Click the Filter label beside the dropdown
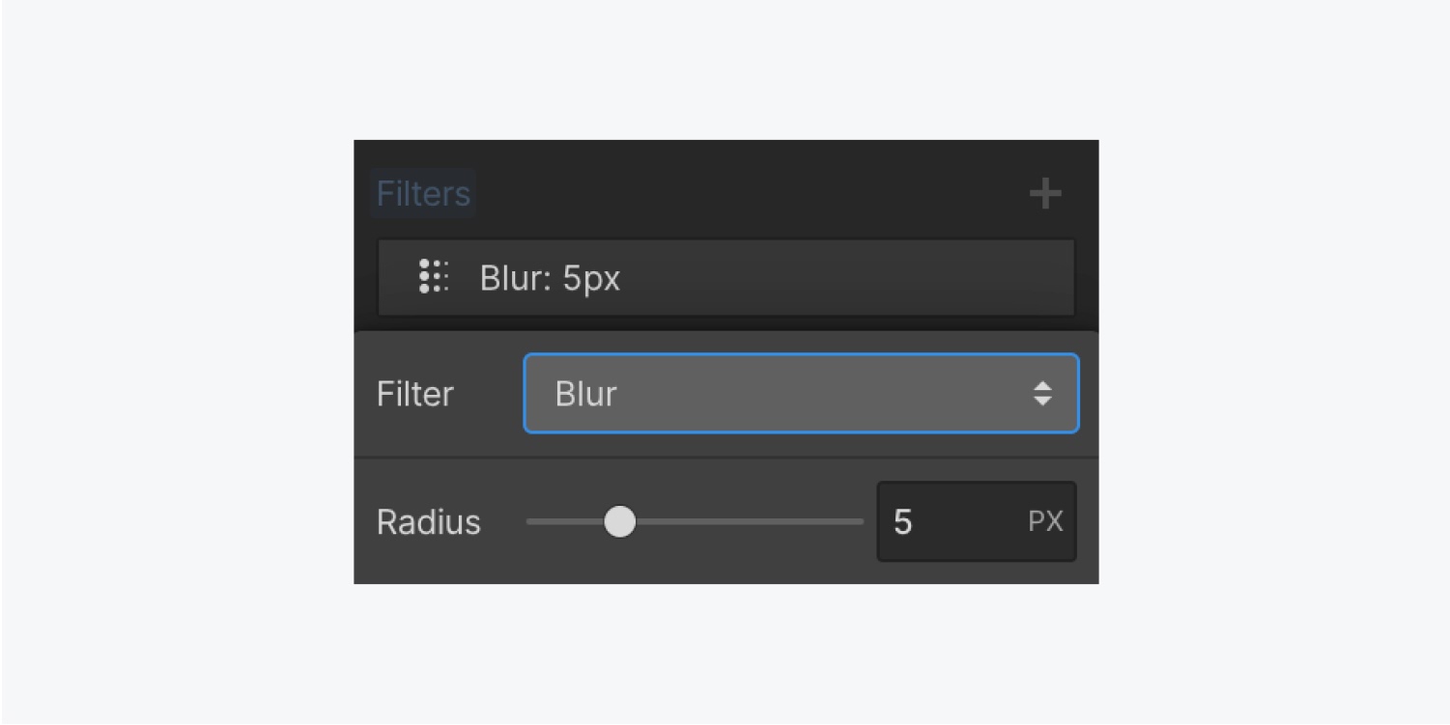Viewport: 1450px width, 725px height. tap(415, 394)
